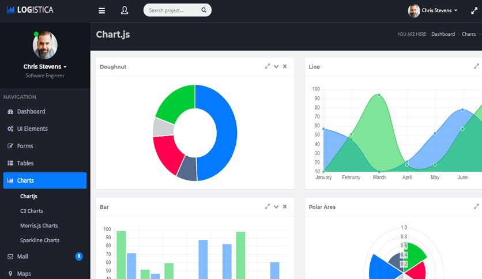Click the blue polar area segment
This screenshot has width=482, height=279.
tap(384, 267)
